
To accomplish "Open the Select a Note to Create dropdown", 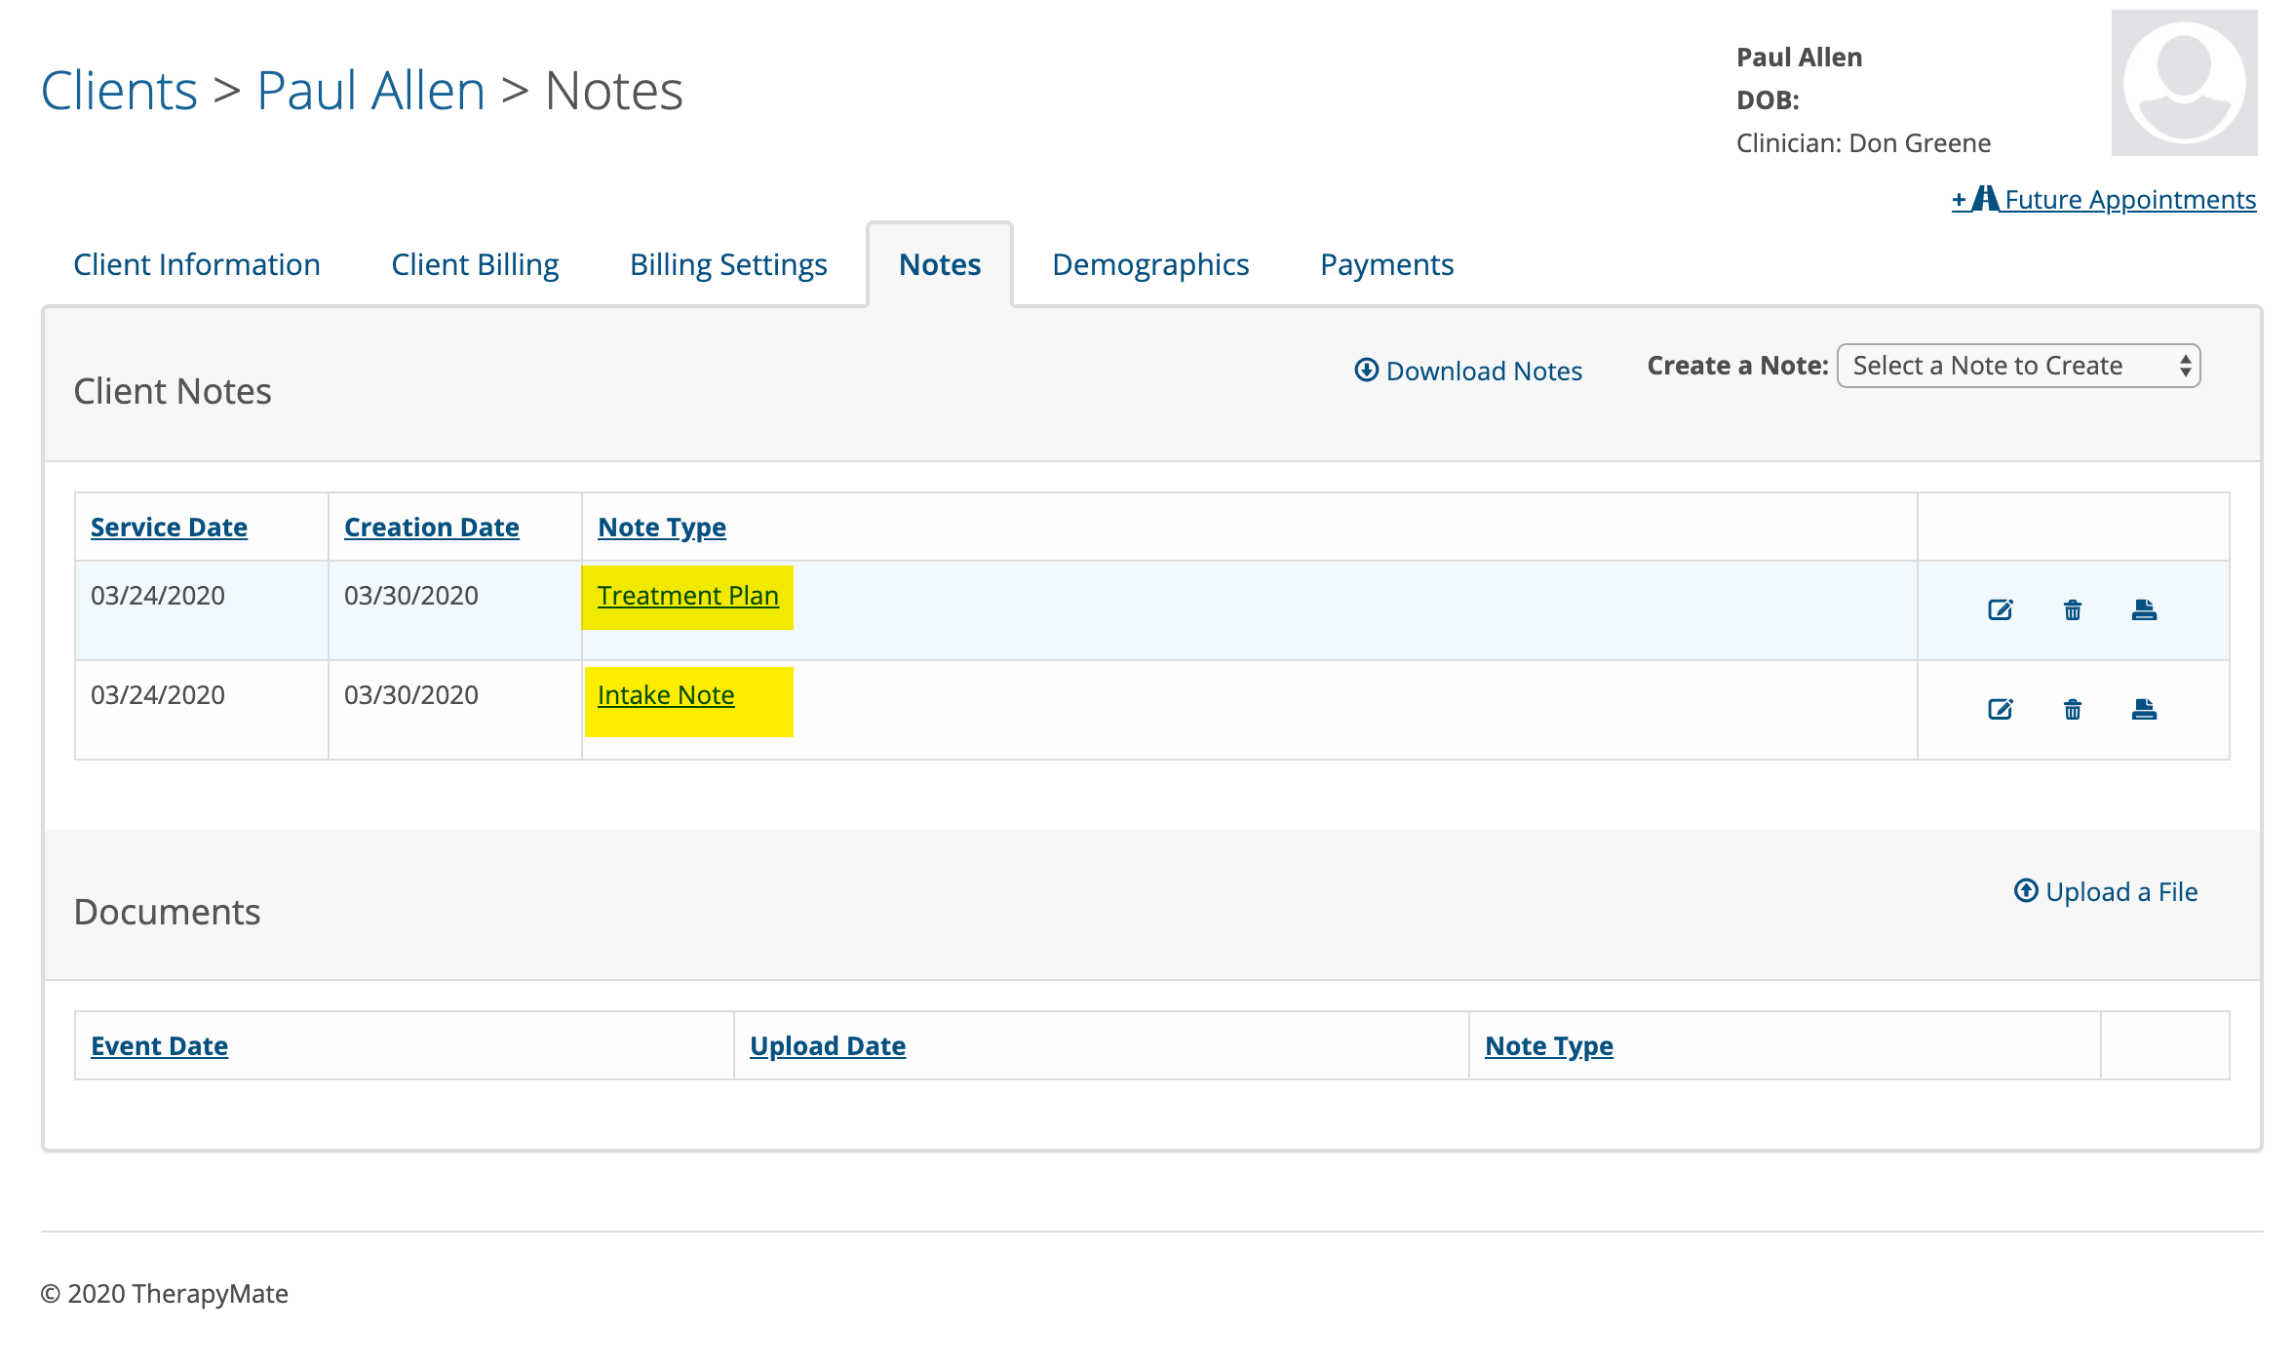I will coord(2018,366).
